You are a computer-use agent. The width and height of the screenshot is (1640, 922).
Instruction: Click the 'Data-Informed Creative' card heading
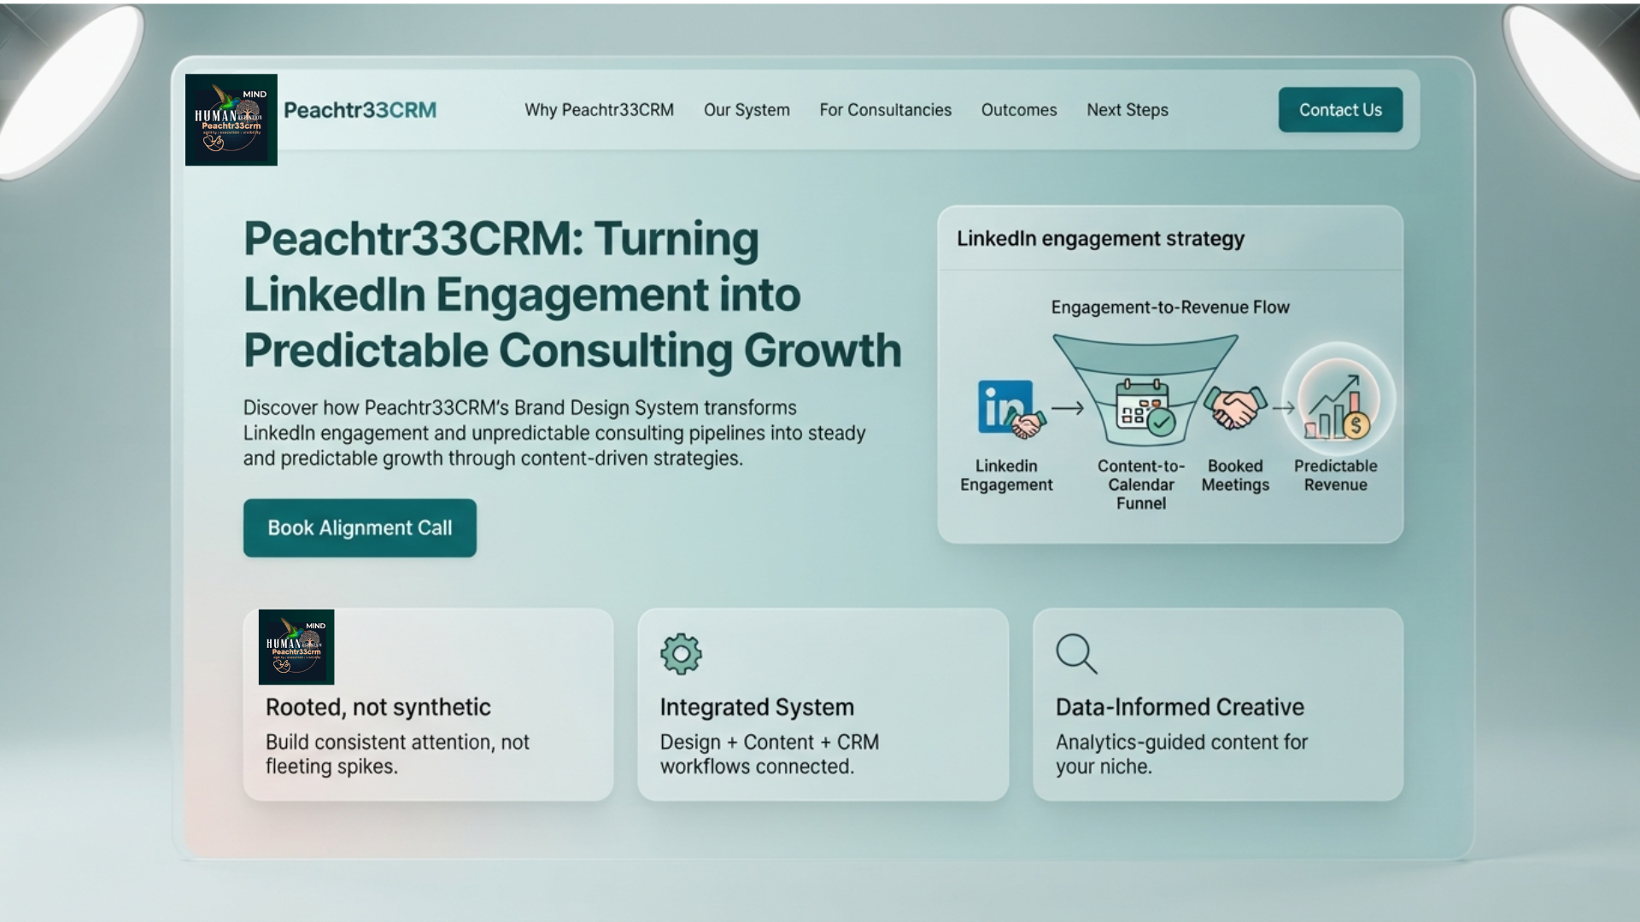tap(1180, 707)
